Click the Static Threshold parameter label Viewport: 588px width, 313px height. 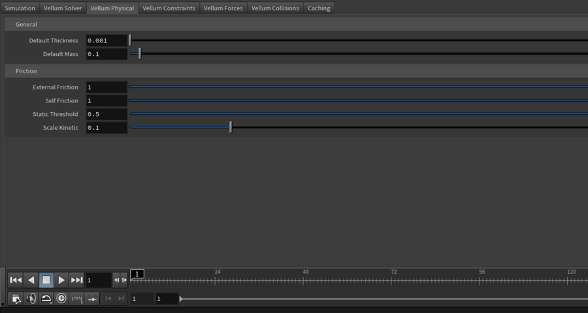click(56, 114)
